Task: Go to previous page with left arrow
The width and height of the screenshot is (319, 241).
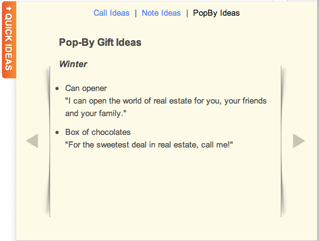Action: [x=32, y=141]
